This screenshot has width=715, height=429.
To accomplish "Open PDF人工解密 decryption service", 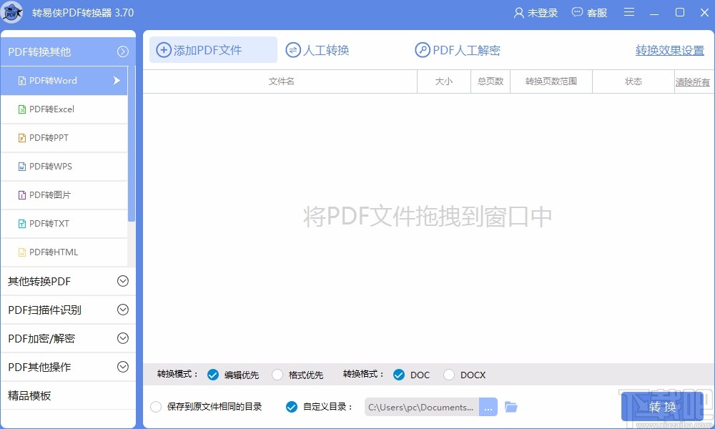I will click(458, 49).
